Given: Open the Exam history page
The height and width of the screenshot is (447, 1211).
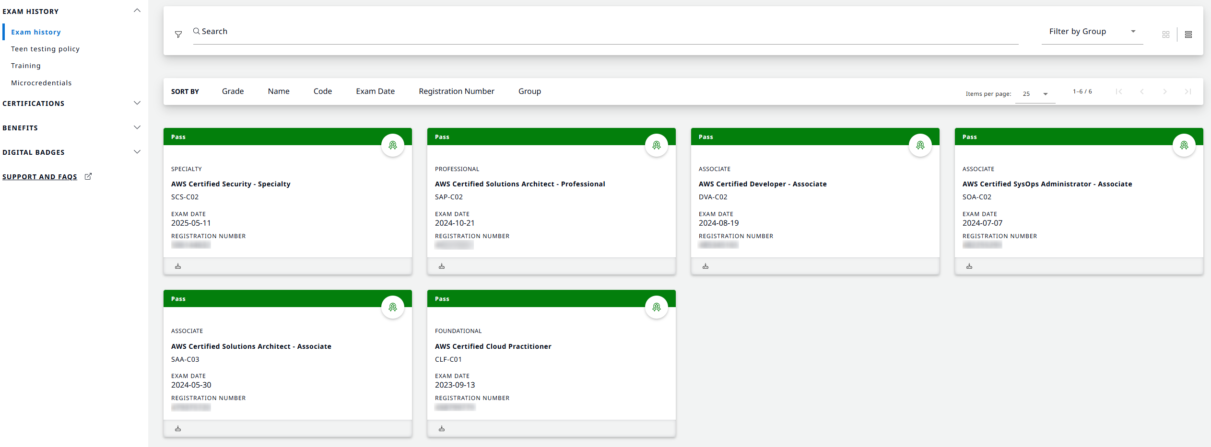Looking at the screenshot, I should [36, 32].
